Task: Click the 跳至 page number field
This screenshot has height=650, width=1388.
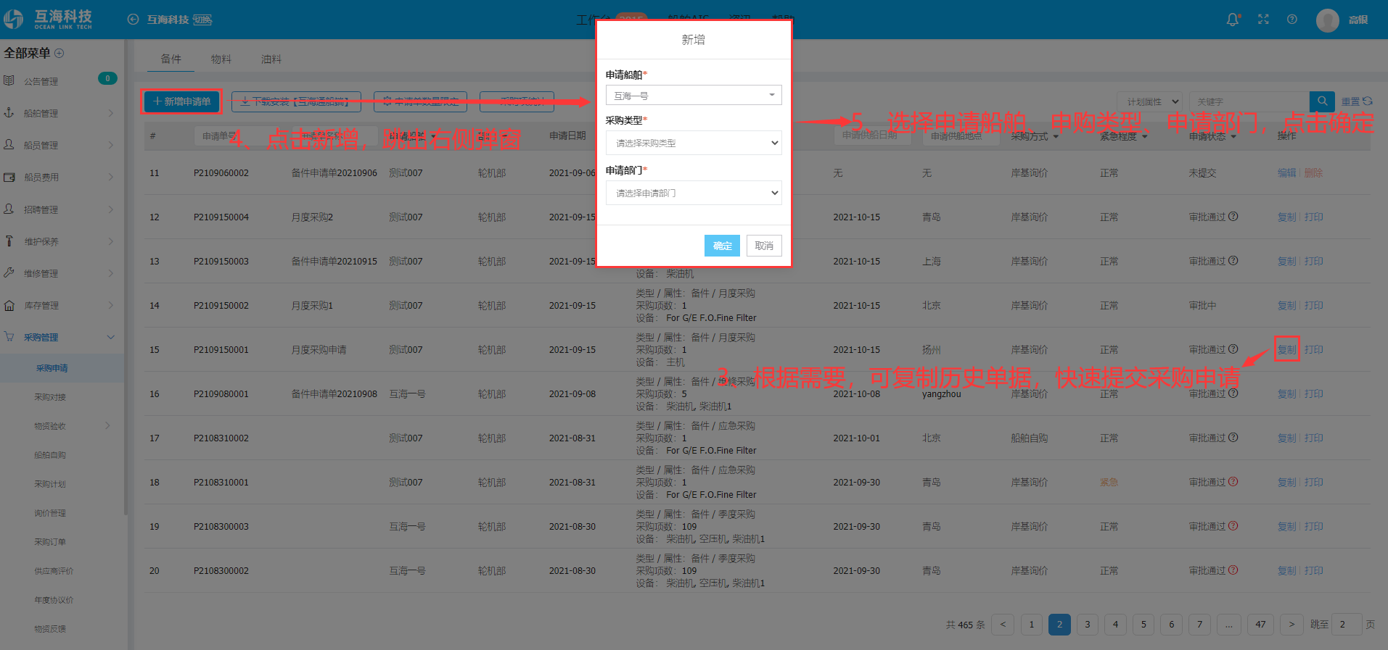Action: (x=1347, y=624)
